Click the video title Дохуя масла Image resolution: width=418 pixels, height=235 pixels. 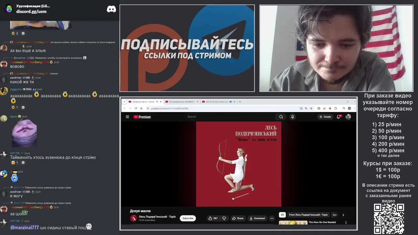140,211
